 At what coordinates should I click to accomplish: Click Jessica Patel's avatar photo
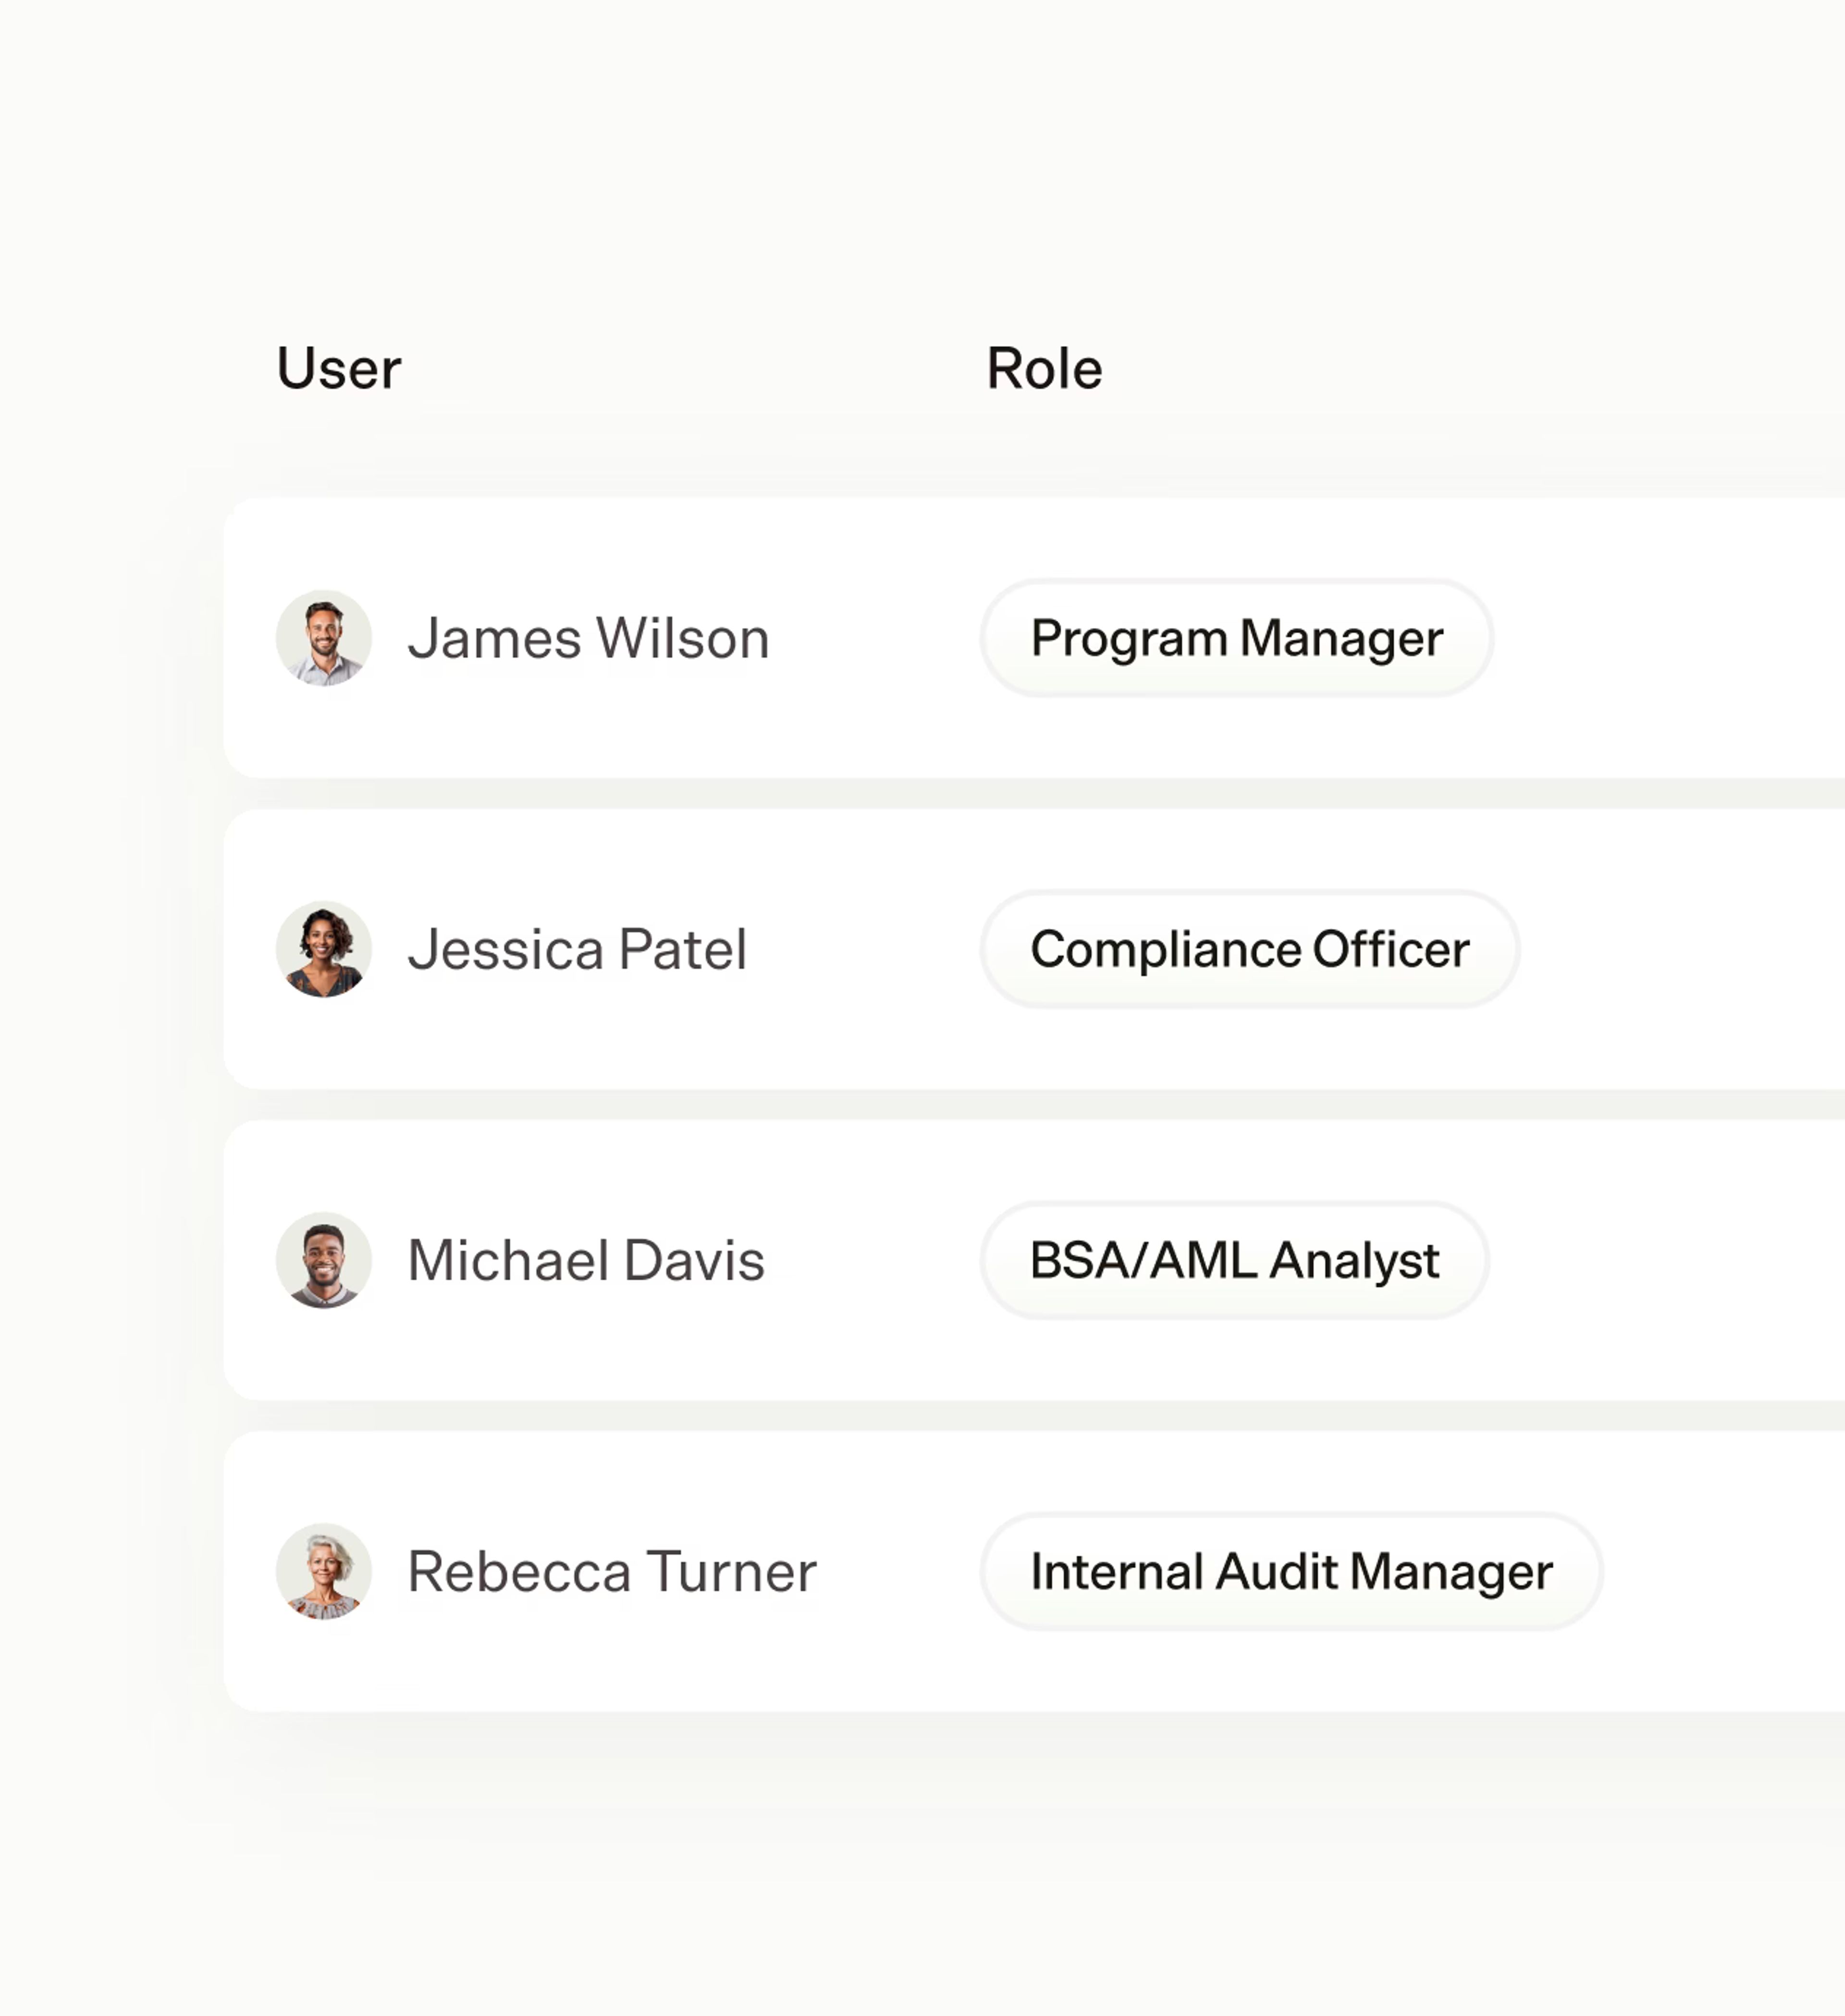323,949
